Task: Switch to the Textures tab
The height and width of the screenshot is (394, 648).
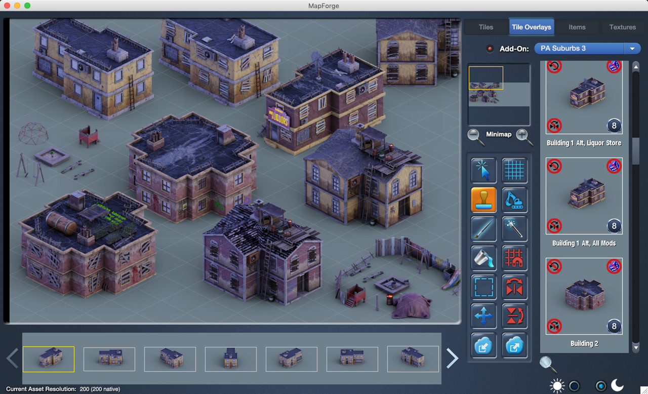Action: [622, 27]
